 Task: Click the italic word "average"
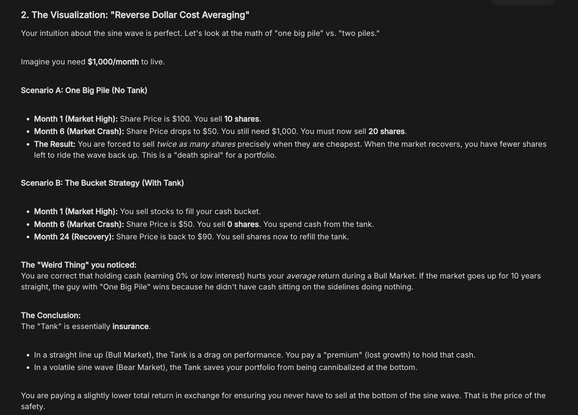(301, 276)
